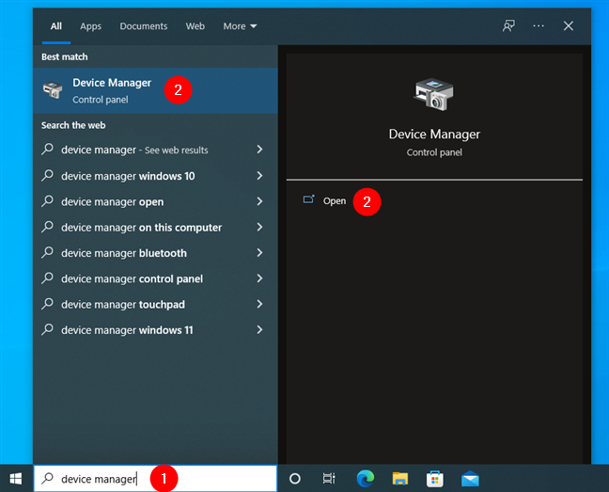The image size is (609, 492).
Task: Select 'device manager open' web suggestion
Action: click(155, 201)
